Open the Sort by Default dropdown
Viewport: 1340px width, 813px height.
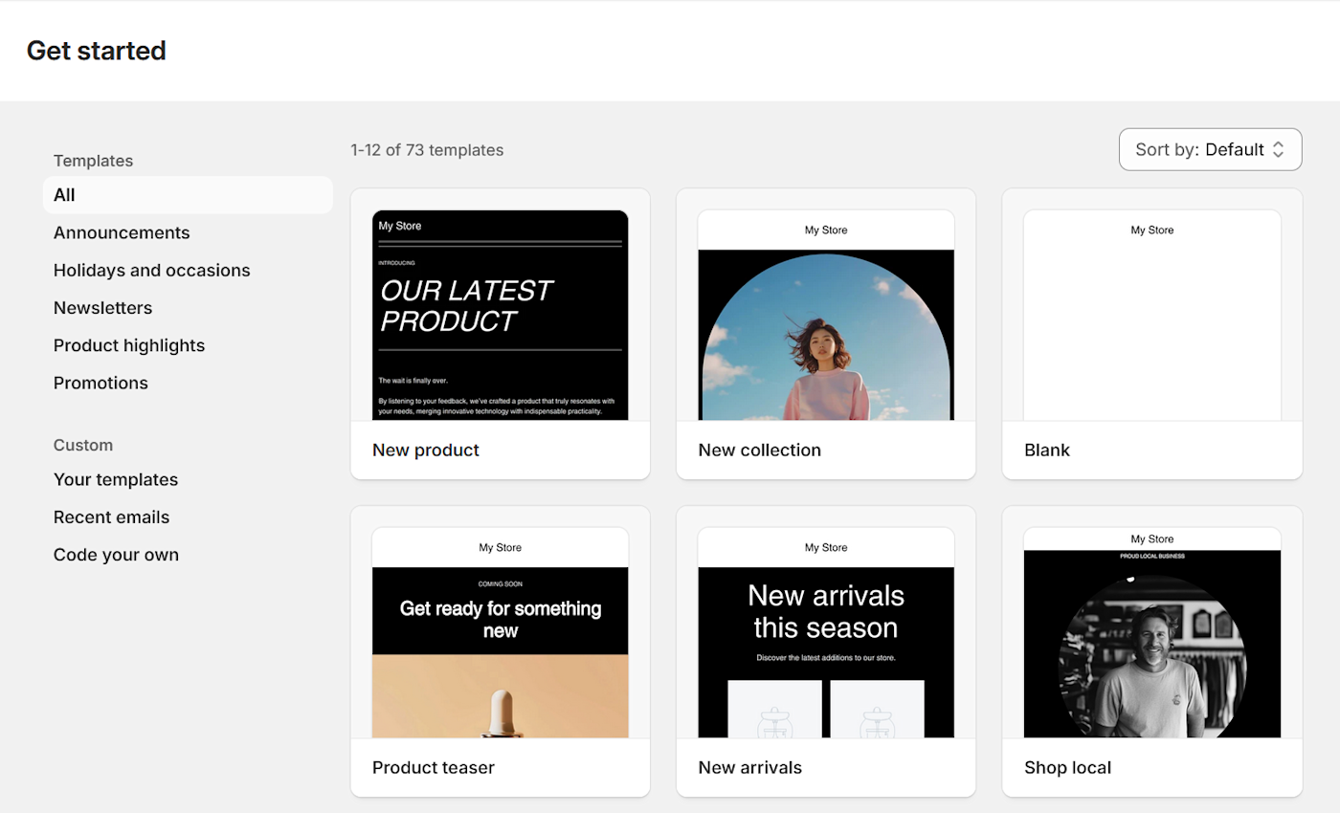[x=1210, y=149]
